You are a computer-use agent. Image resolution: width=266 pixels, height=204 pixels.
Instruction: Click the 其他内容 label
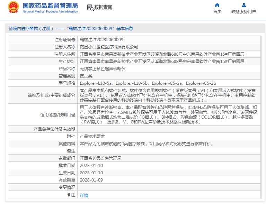[x=67, y=144]
